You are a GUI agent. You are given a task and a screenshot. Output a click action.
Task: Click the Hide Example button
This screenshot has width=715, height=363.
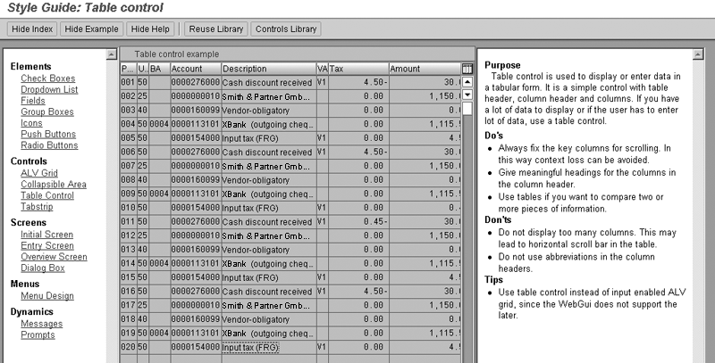point(91,29)
